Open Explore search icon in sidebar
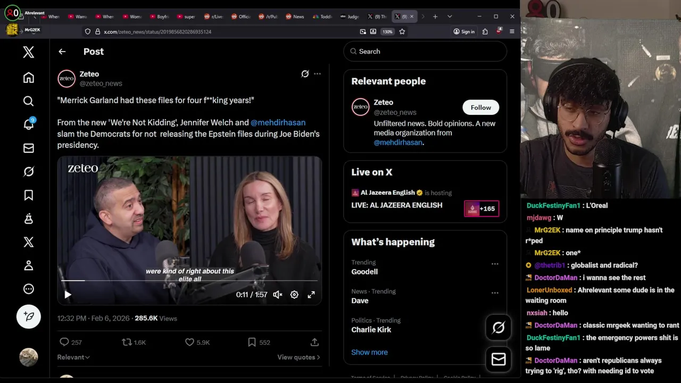Viewport: 681px width, 383px height. [29, 101]
